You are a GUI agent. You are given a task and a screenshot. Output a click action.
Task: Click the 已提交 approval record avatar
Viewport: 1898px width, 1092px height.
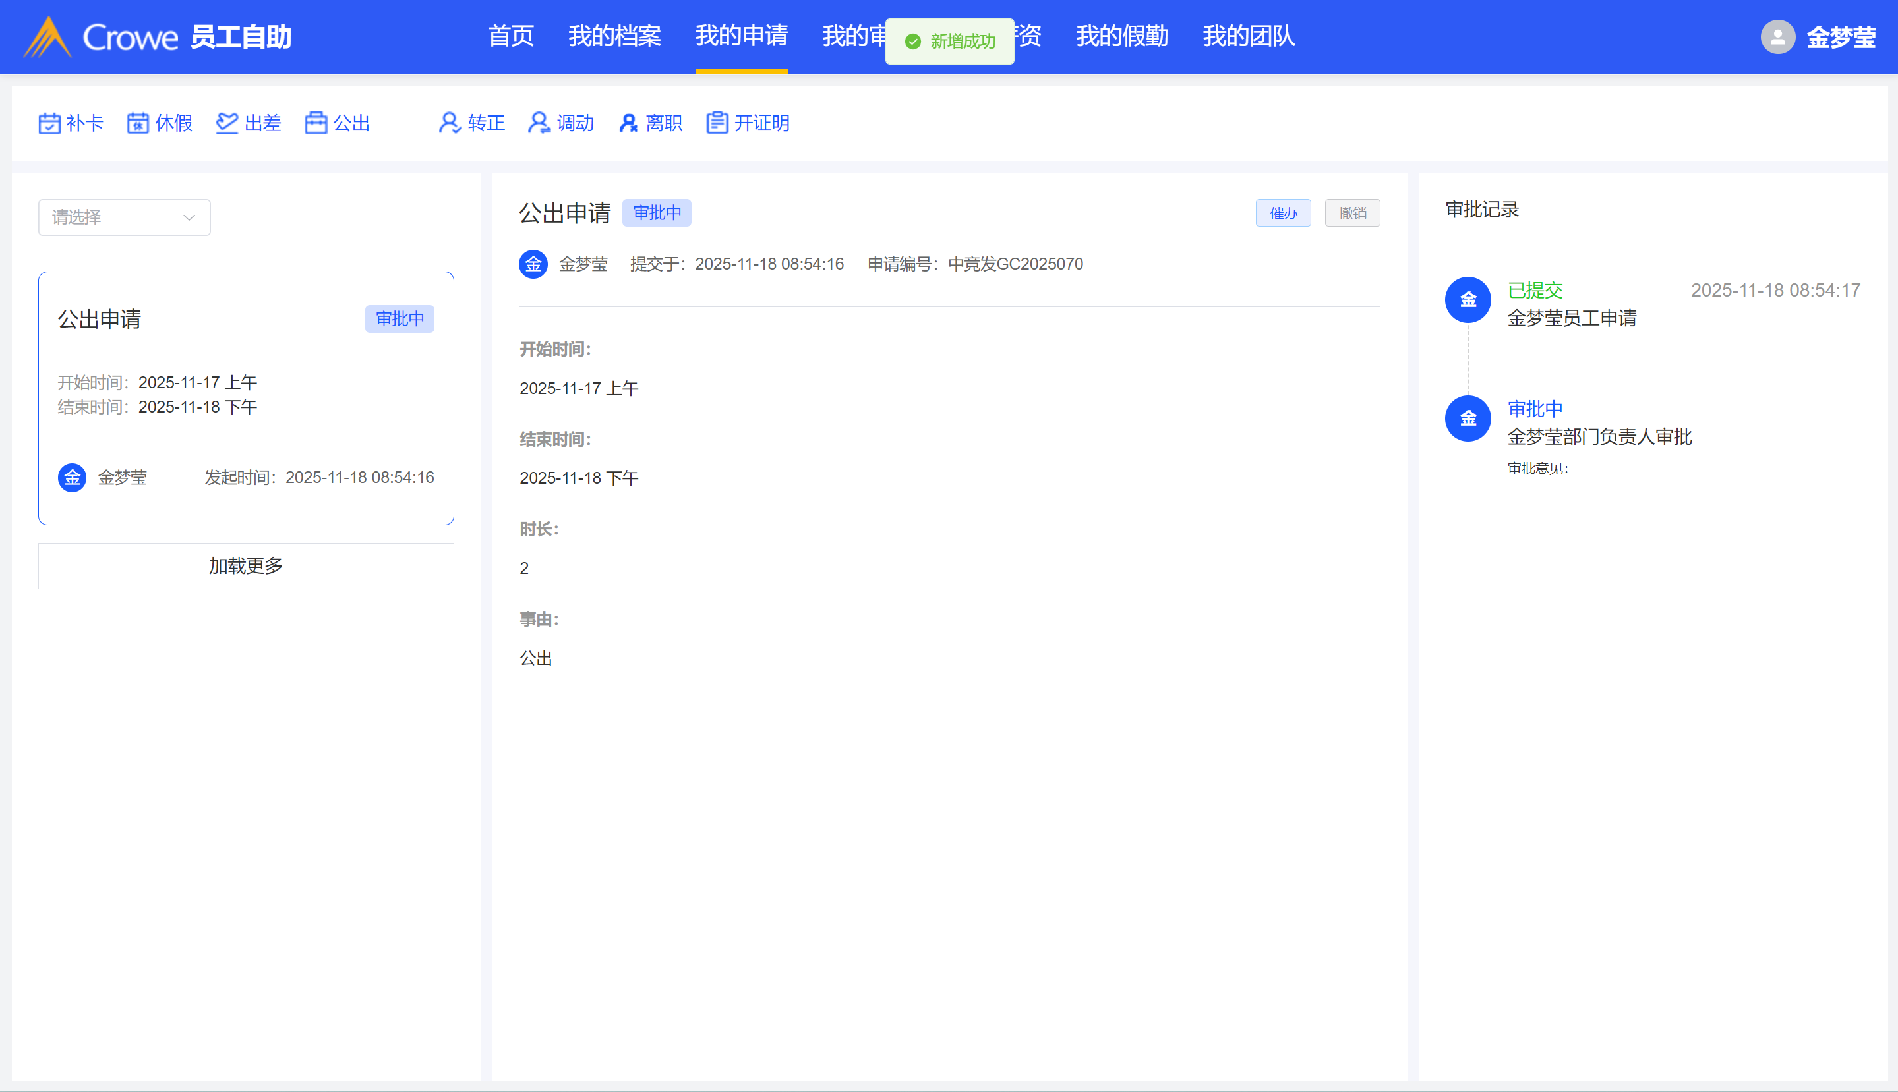[1468, 300]
